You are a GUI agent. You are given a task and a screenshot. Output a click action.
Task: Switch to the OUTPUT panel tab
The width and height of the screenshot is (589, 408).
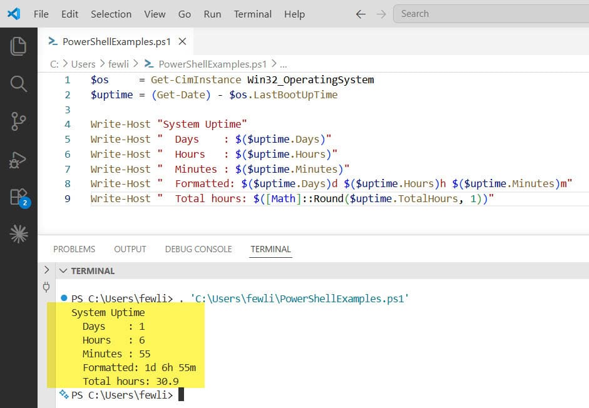130,249
